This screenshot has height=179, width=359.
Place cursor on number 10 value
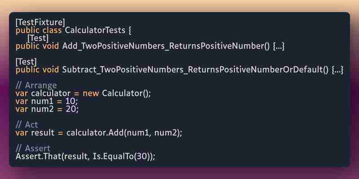70,101
